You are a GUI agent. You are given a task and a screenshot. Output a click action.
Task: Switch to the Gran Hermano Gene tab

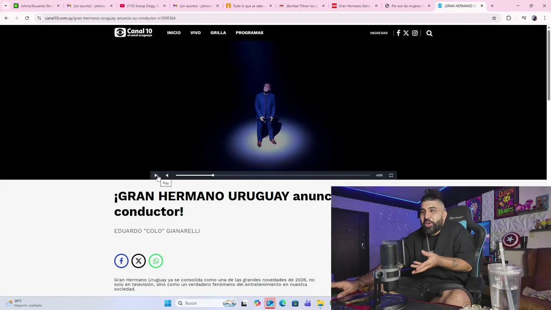354,6
